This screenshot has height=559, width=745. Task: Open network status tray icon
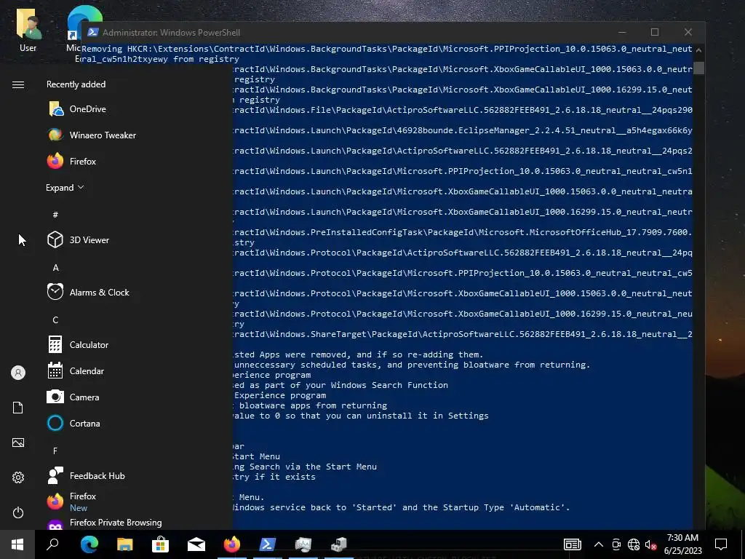point(634,544)
